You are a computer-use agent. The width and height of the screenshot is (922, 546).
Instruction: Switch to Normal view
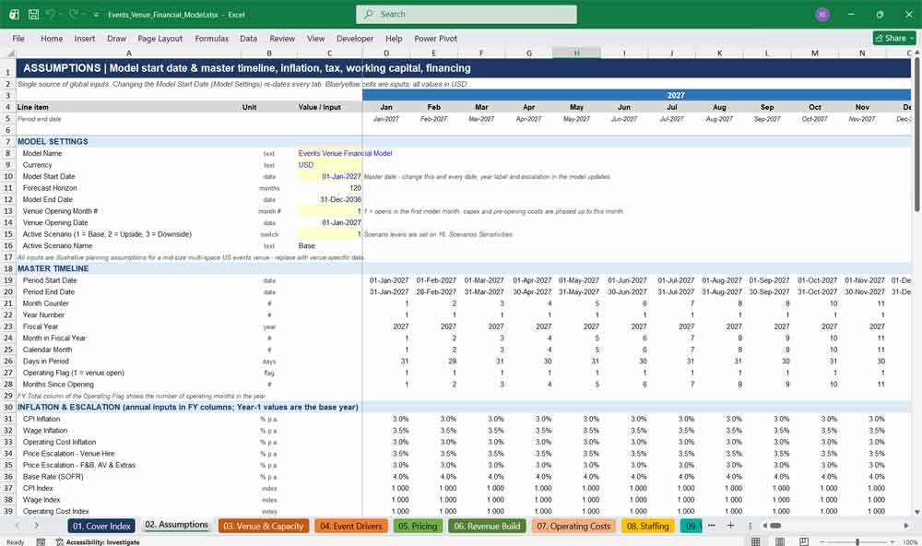[x=756, y=541]
